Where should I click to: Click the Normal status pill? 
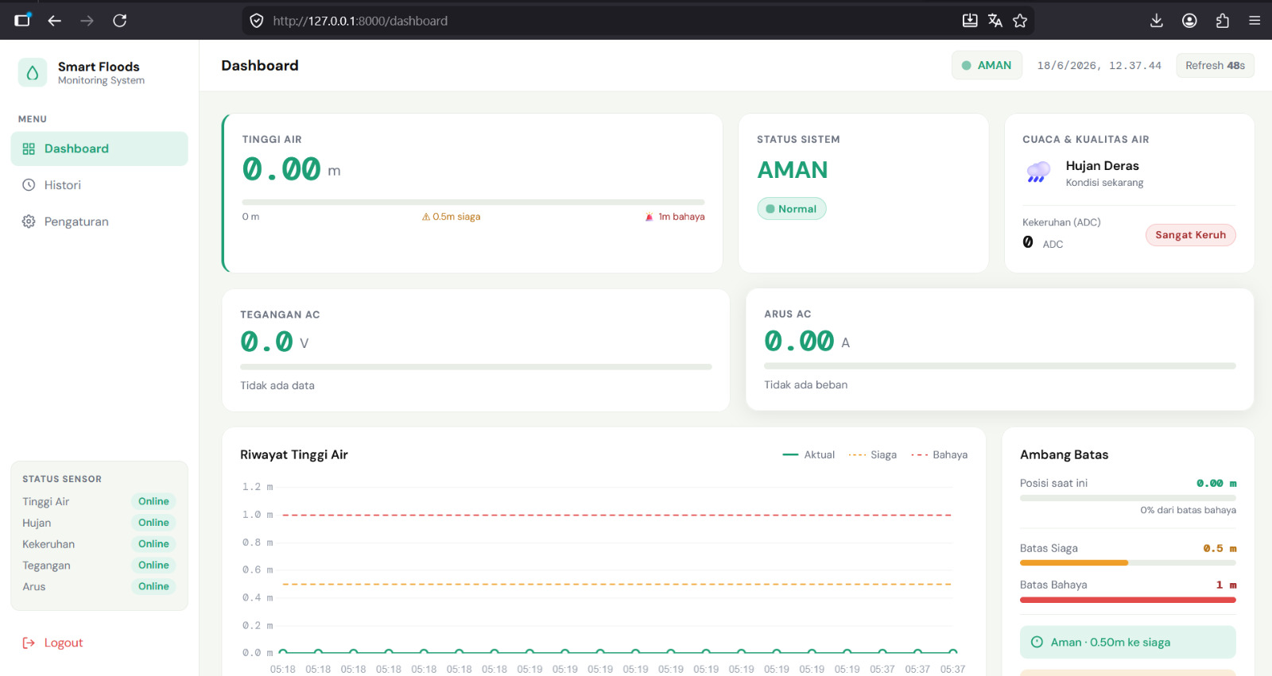tap(792, 209)
